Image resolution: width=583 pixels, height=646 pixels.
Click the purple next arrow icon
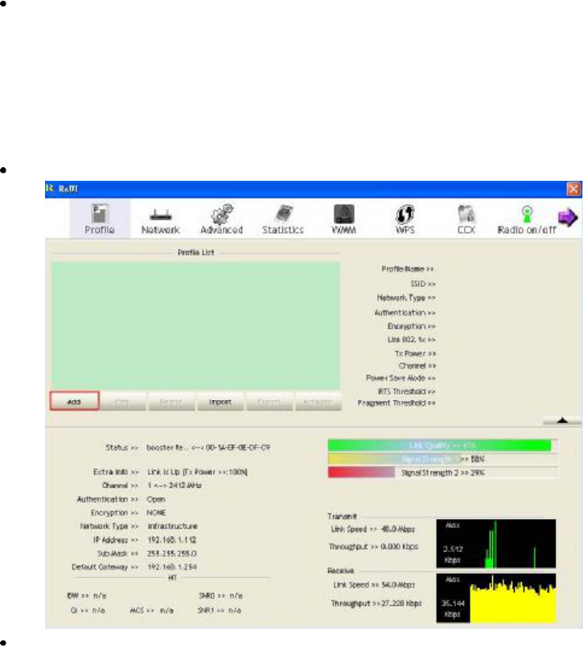click(x=568, y=217)
